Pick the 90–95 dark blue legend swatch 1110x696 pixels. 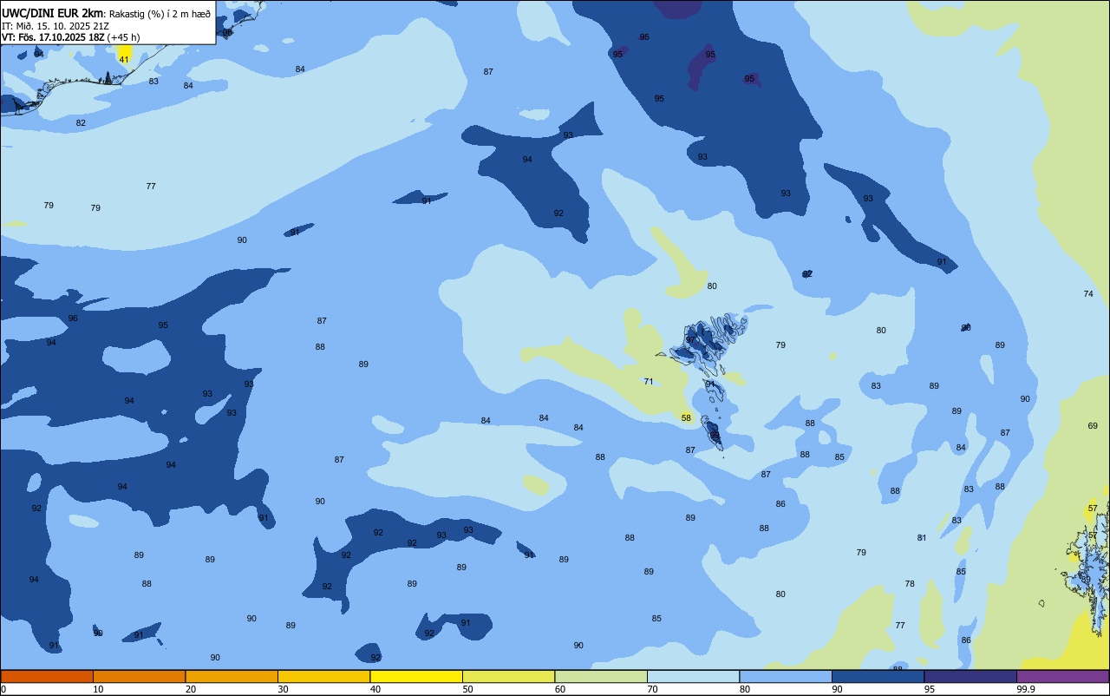(878, 676)
